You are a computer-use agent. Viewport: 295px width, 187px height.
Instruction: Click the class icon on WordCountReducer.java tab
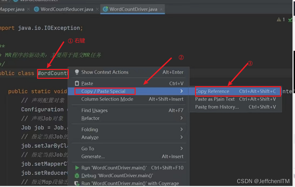(x=36, y=9)
